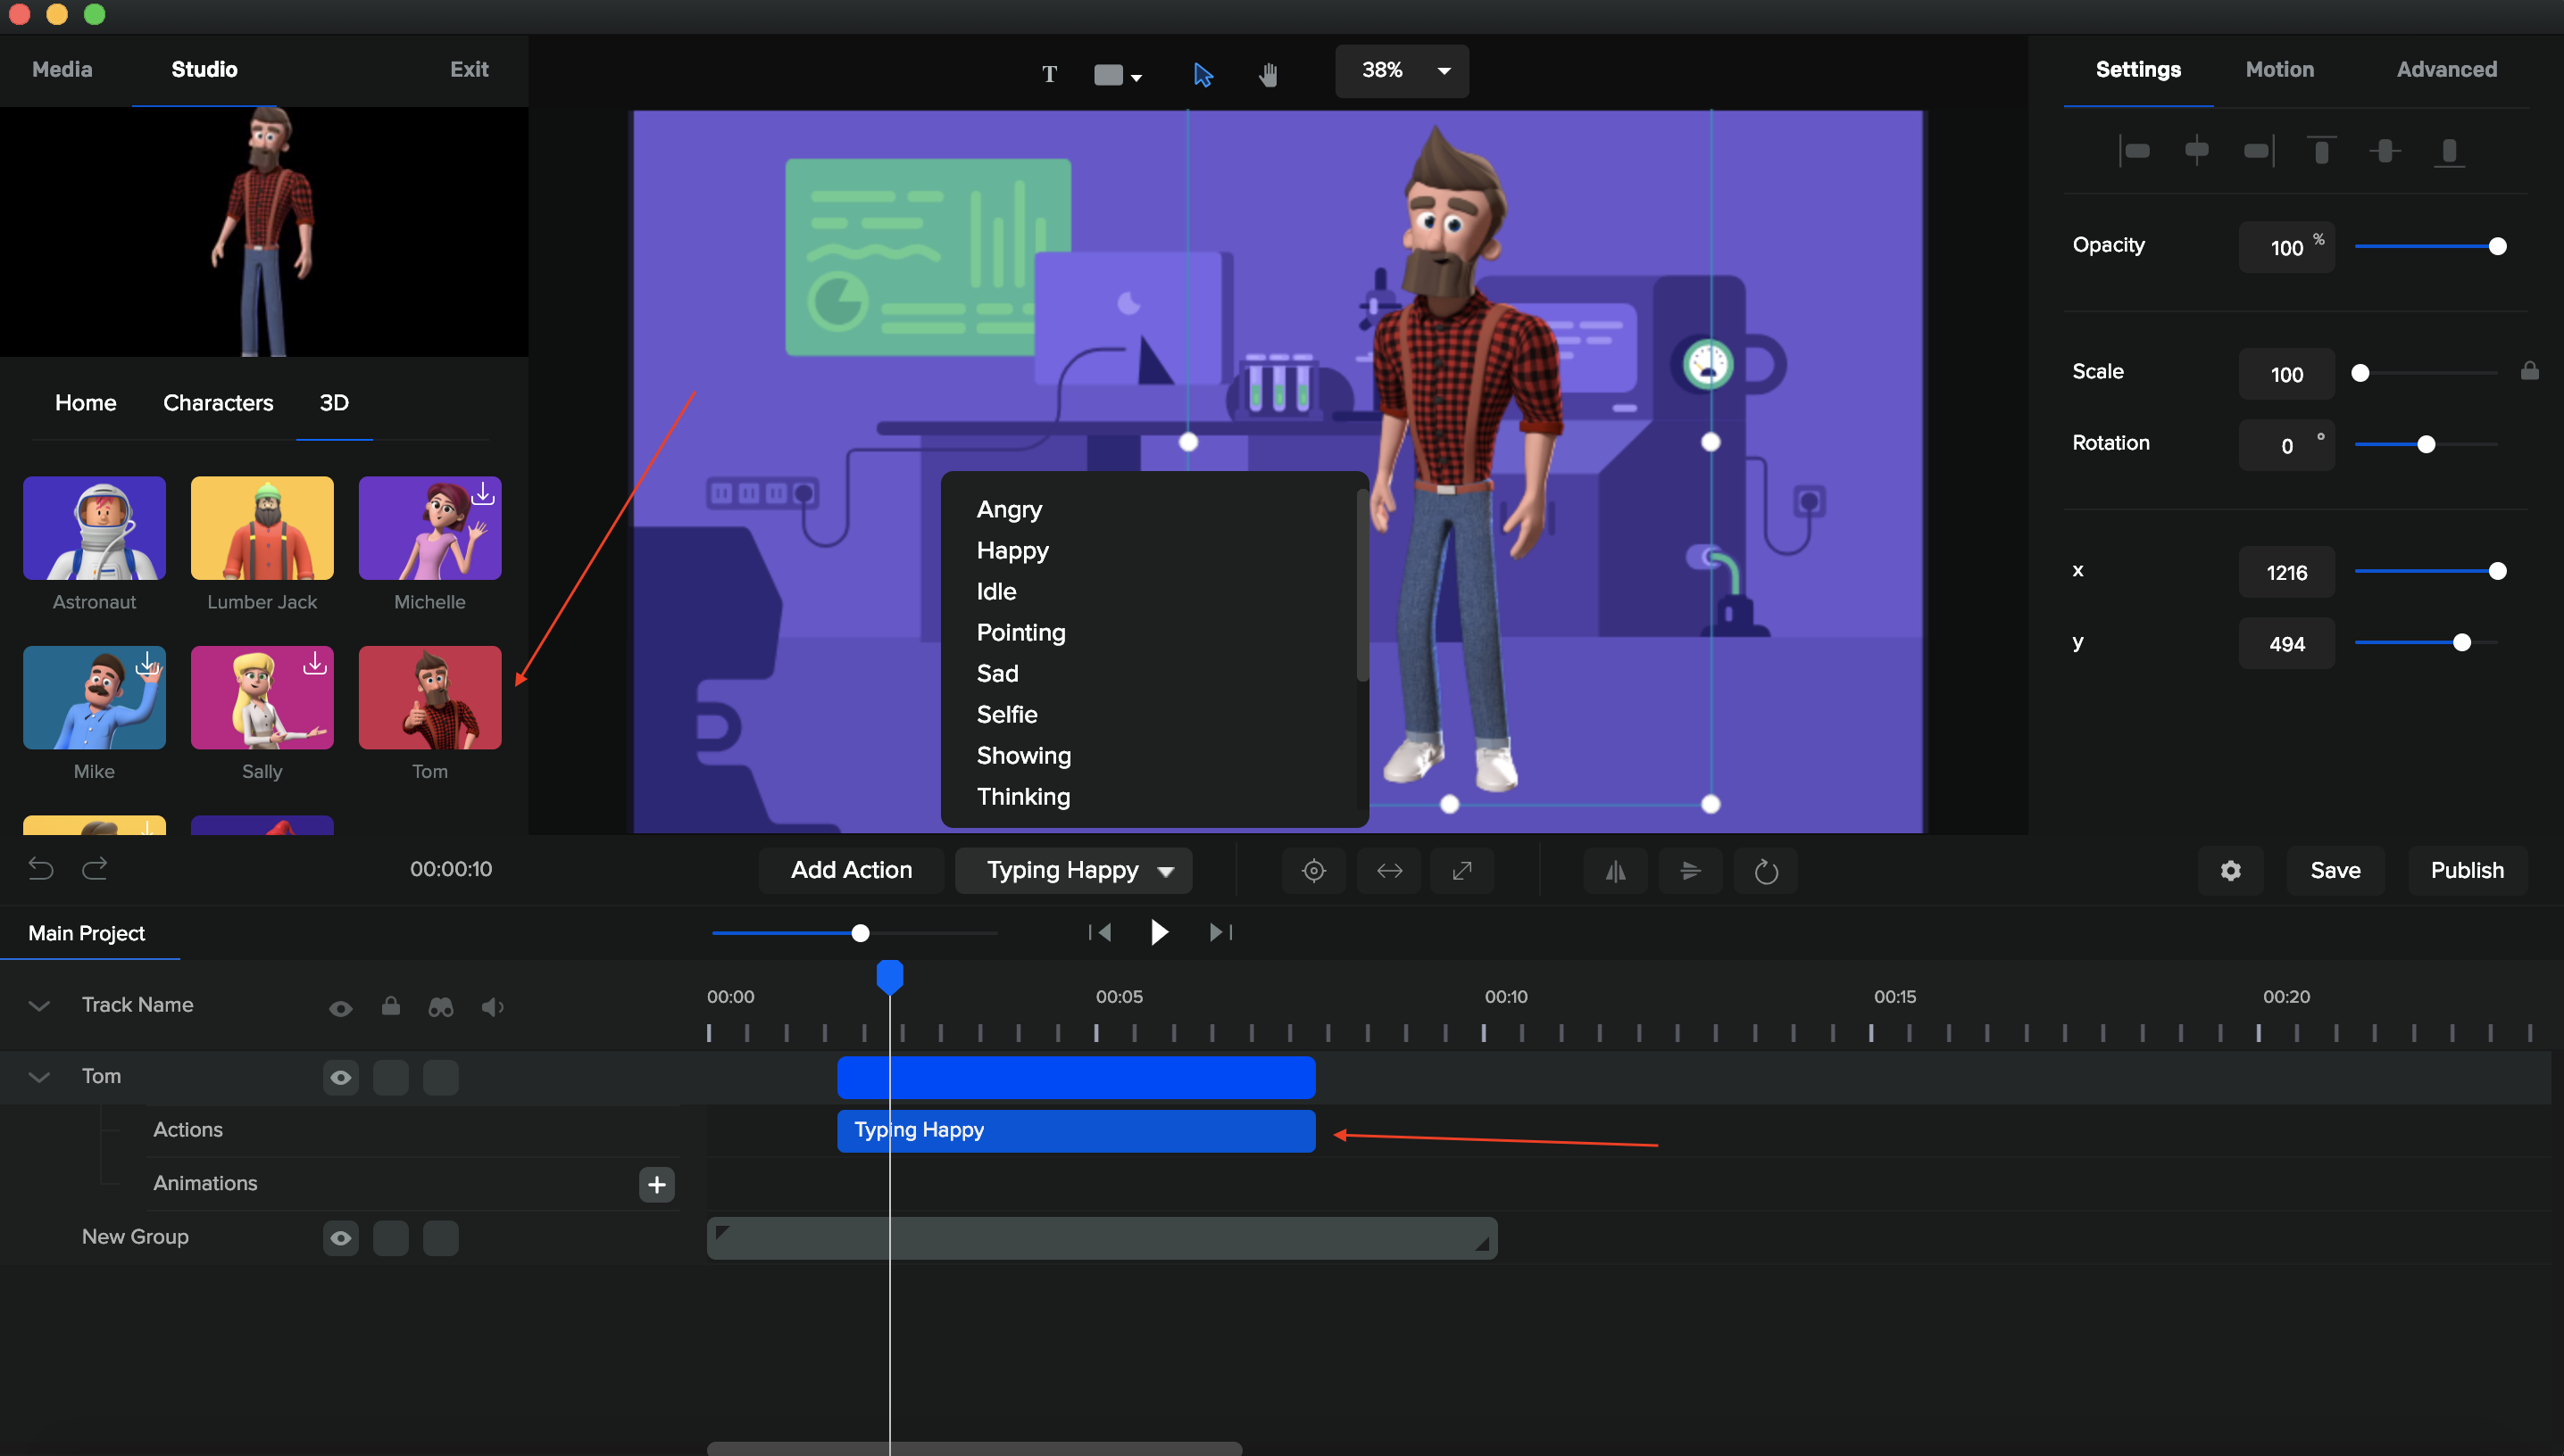Open the Typing Happy action dropdown

pos(1164,871)
